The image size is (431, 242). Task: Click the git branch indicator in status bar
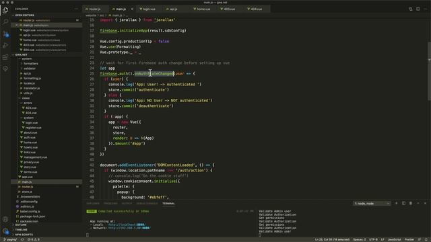coord(10,239)
